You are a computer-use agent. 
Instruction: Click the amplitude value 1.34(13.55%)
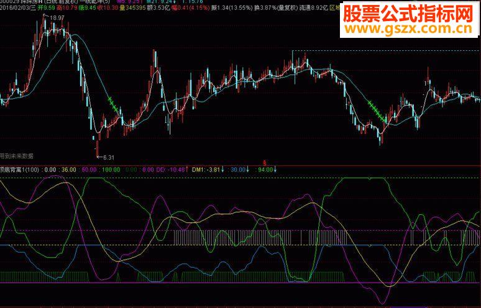(x=235, y=7)
